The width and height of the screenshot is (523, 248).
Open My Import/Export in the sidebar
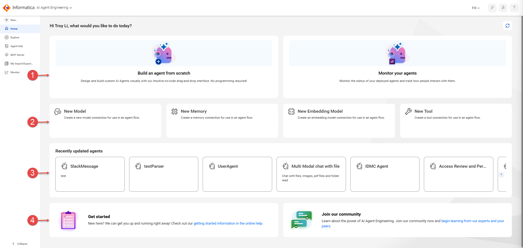click(x=20, y=63)
